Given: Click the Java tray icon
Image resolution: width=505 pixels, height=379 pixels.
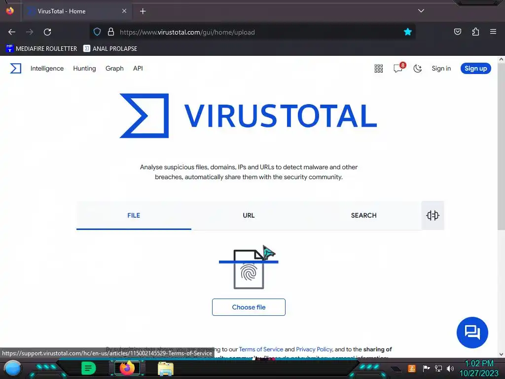Looking at the screenshot, I should [x=411, y=368].
